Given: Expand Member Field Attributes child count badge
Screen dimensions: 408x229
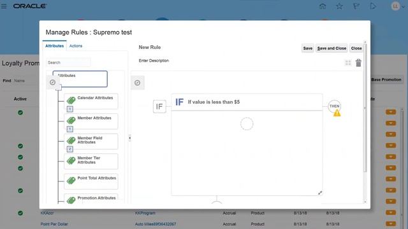Looking at the screenshot, I should click(69, 149).
